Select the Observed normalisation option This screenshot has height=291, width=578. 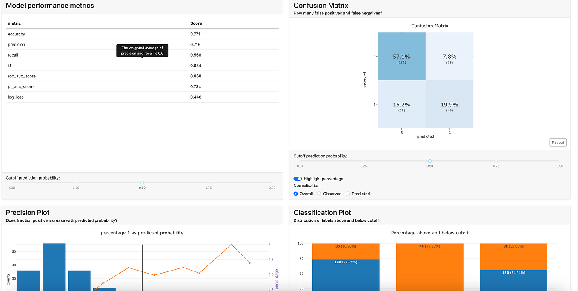point(319,194)
